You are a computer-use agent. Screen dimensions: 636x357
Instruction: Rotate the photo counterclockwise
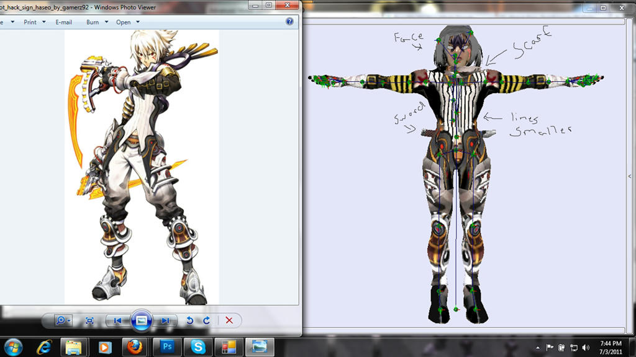pos(189,320)
